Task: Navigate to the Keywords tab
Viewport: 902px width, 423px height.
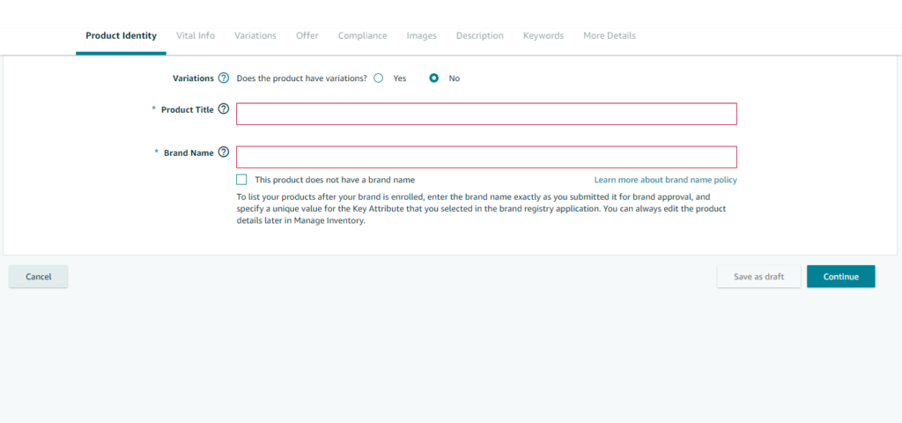Action: [543, 36]
